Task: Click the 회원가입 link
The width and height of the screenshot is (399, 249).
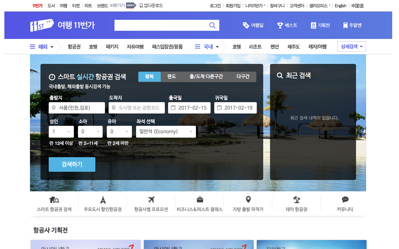Action: [233, 6]
